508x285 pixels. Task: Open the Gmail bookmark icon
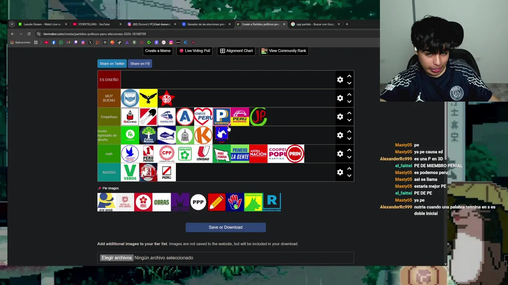[x=68, y=42]
